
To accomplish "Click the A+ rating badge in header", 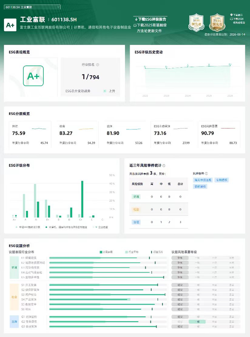I will pyautogui.click(x=10, y=25).
